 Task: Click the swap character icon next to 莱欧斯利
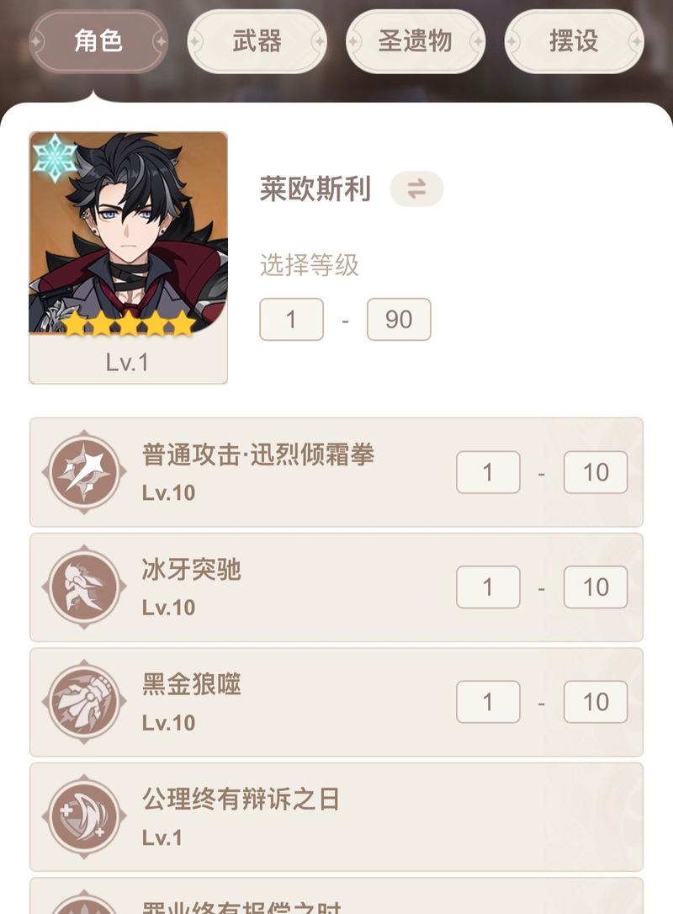point(416,189)
